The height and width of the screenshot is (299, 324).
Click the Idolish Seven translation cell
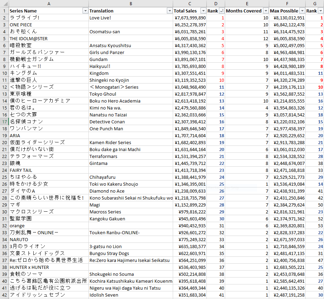pyautogui.click(x=131, y=295)
